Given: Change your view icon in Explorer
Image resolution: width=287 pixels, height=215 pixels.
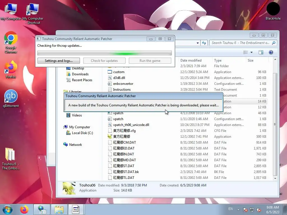Looking at the screenshot, I should 246,52.
